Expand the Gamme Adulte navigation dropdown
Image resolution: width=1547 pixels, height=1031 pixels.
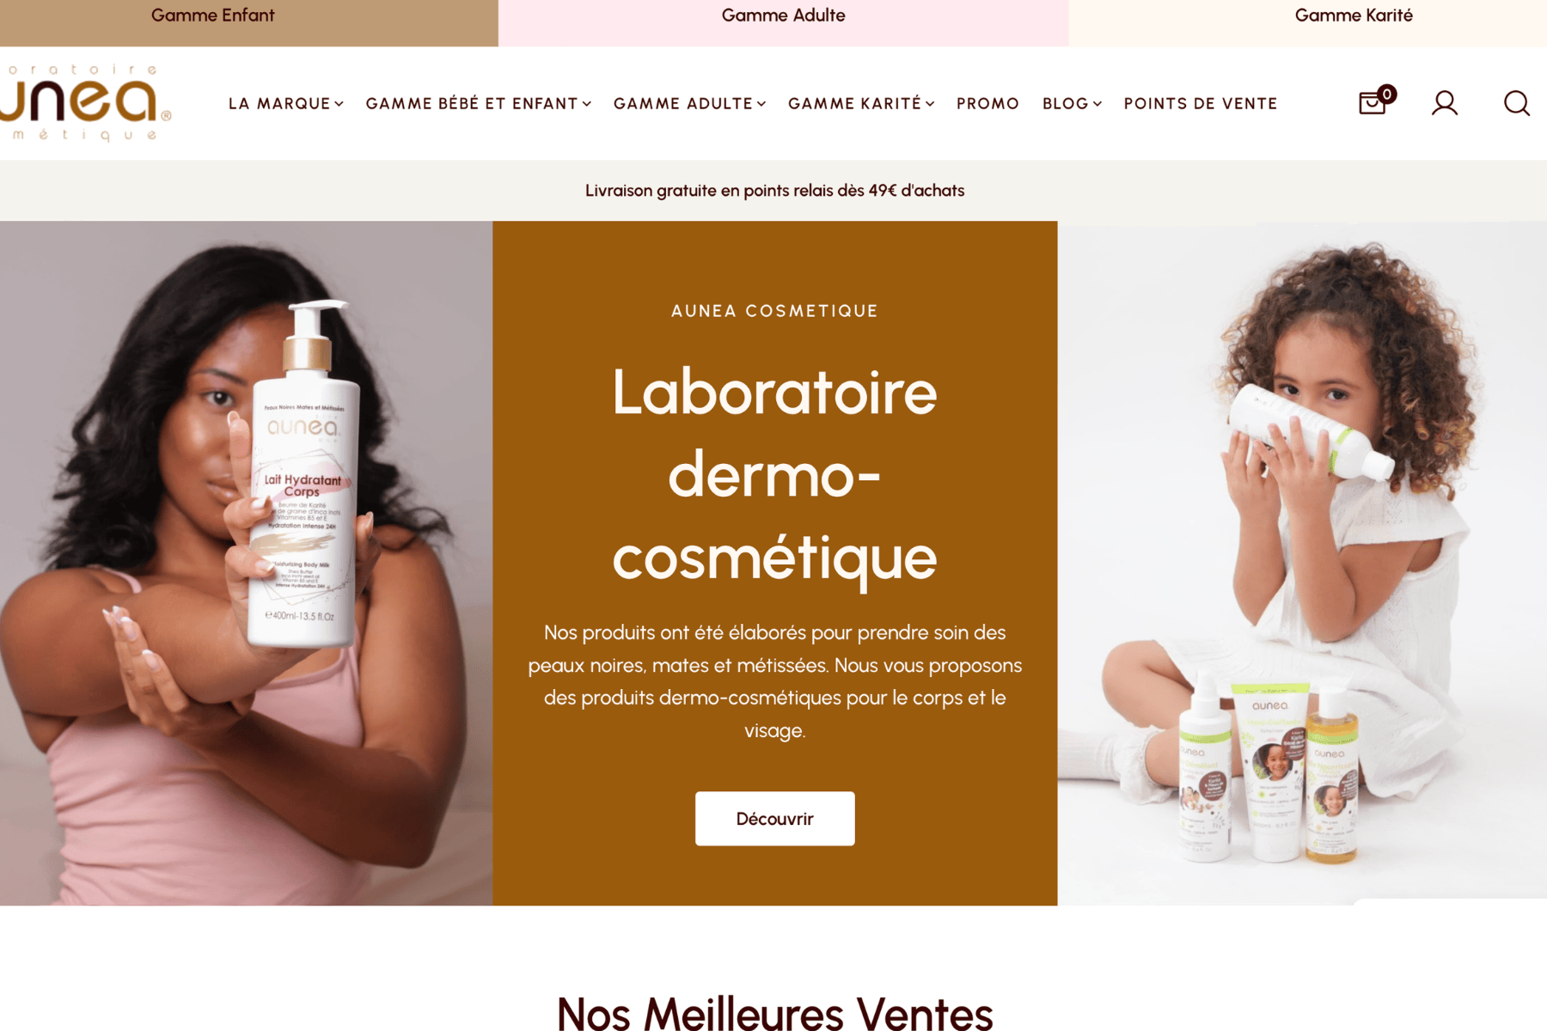pos(689,104)
